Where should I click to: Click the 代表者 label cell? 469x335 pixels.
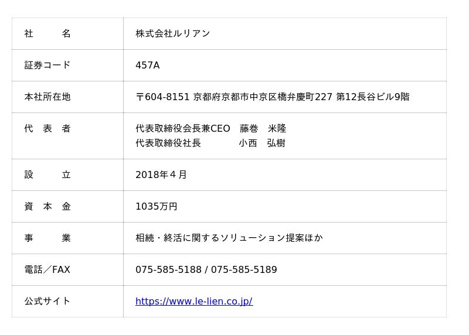tap(47, 128)
